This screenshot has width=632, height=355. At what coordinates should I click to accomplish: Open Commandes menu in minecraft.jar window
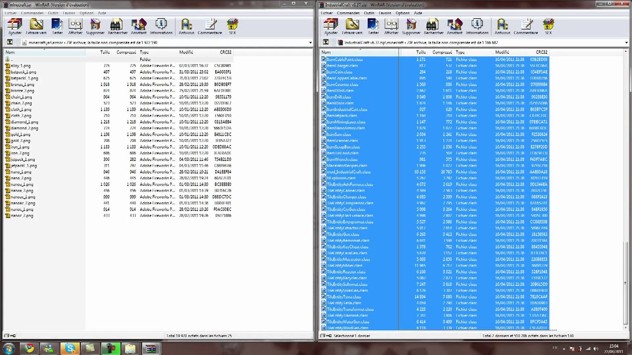(x=32, y=13)
